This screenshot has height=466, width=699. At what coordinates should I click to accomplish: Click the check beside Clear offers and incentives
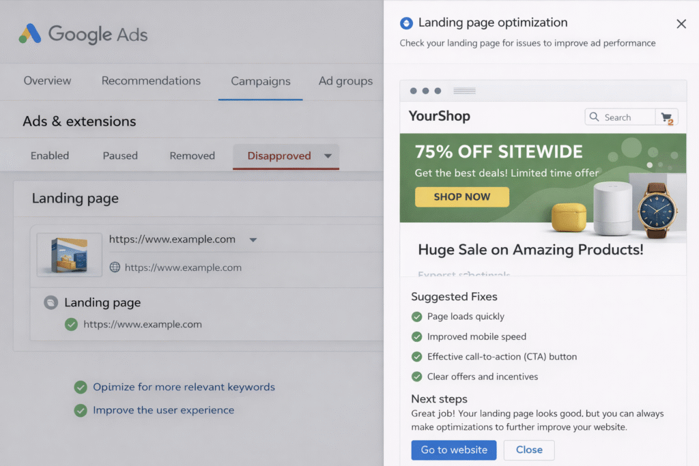click(416, 377)
